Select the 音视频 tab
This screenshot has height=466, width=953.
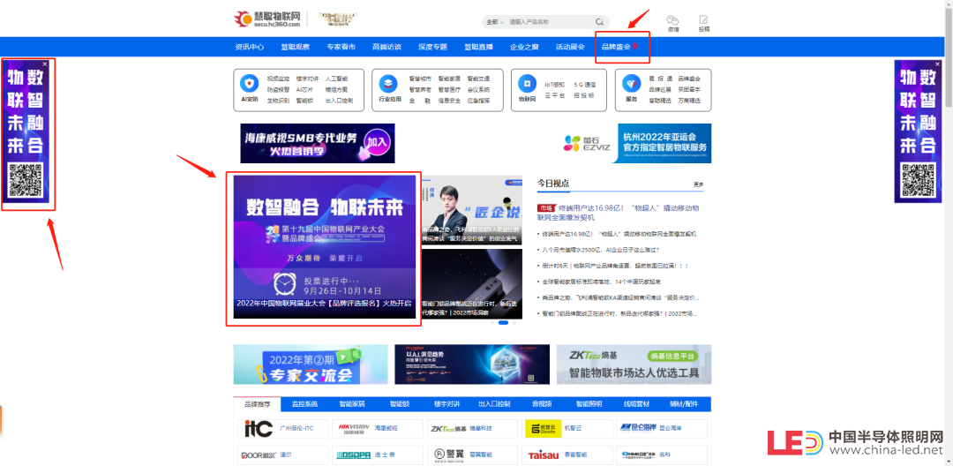[x=542, y=403]
